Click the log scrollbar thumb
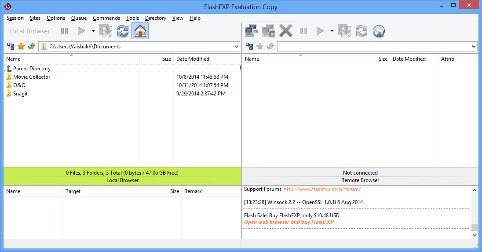Screen dimensions: 482x252 tap(475, 227)
